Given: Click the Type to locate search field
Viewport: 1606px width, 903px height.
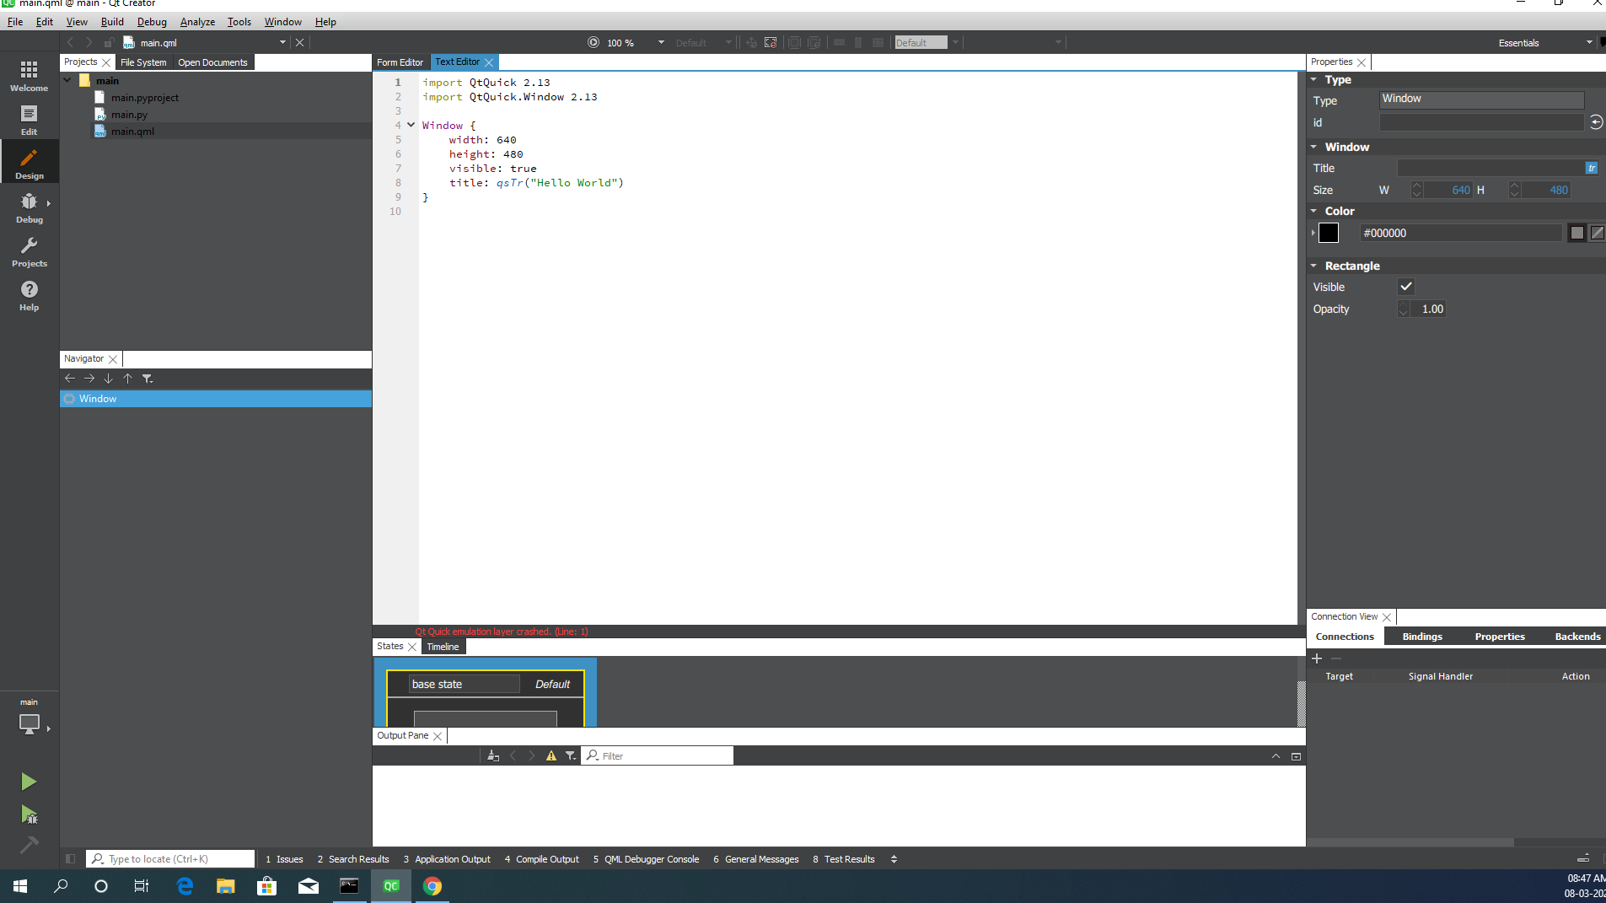Looking at the screenshot, I should click(171, 858).
